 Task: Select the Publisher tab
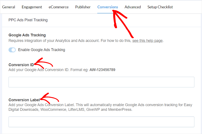83,7
